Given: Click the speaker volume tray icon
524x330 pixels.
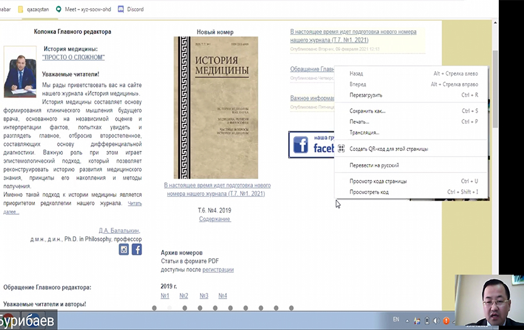Looking at the screenshot, I should click(436, 321).
